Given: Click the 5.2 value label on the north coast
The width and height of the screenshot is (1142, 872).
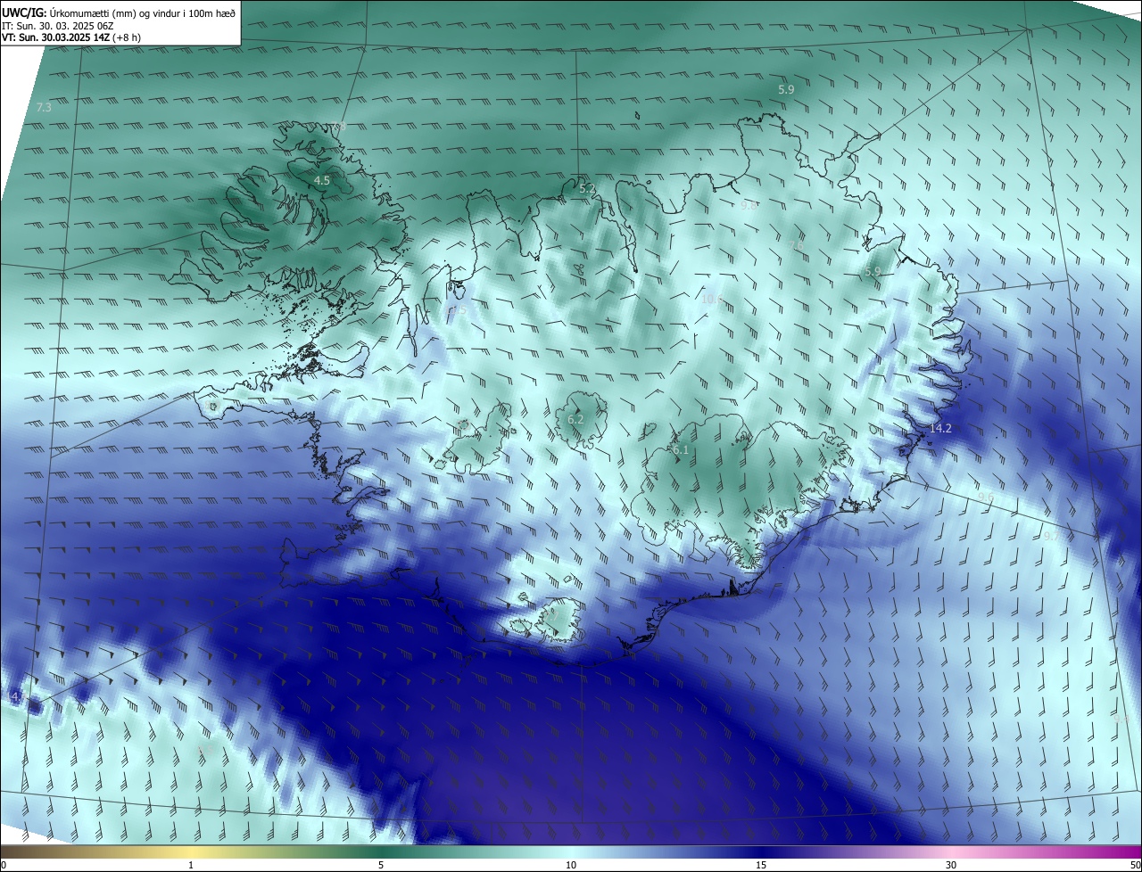Looking at the screenshot, I should (586, 189).
